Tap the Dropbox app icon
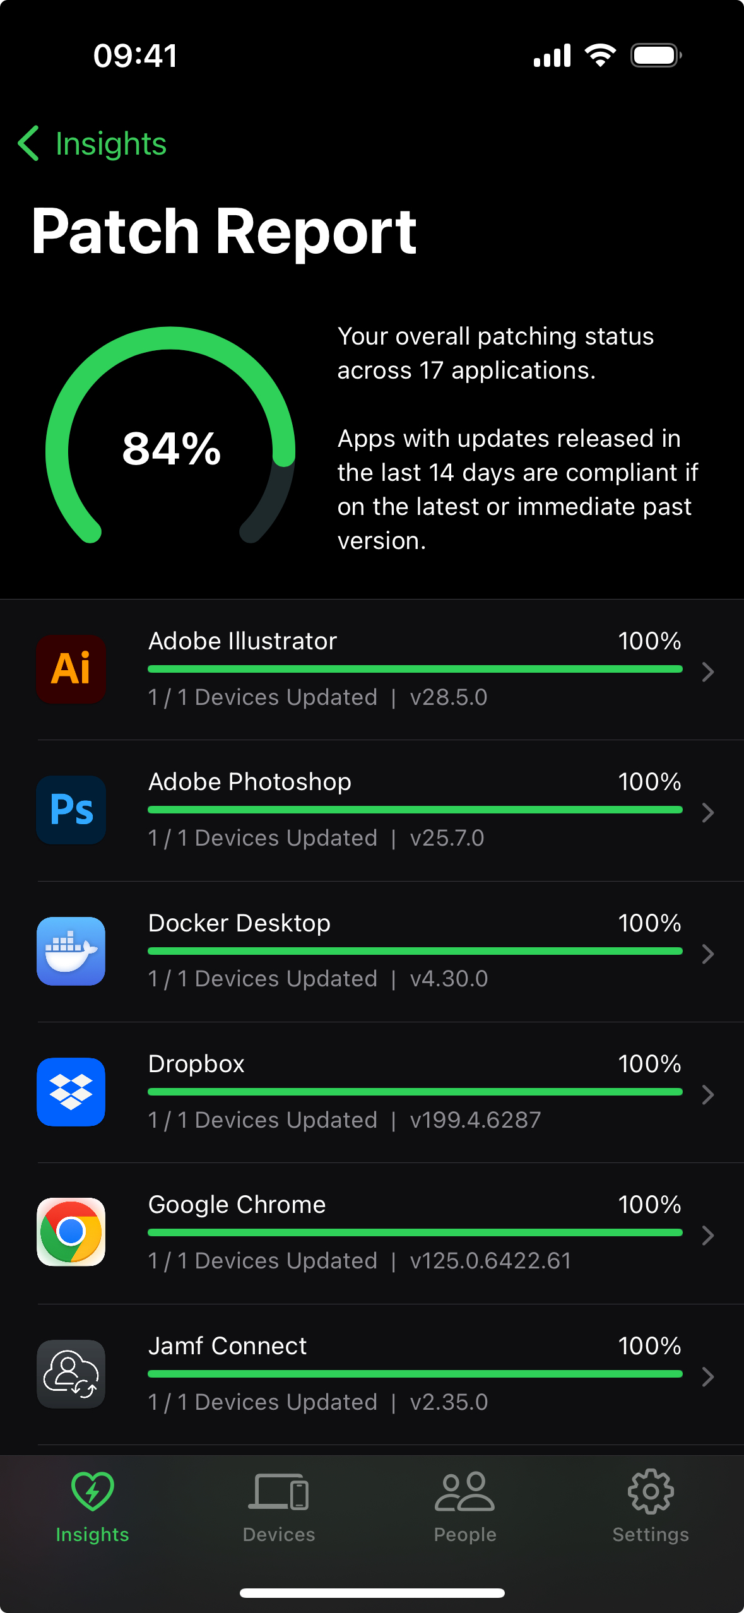This screenshot has height=1613, width=744. (x=71, y=1092)
